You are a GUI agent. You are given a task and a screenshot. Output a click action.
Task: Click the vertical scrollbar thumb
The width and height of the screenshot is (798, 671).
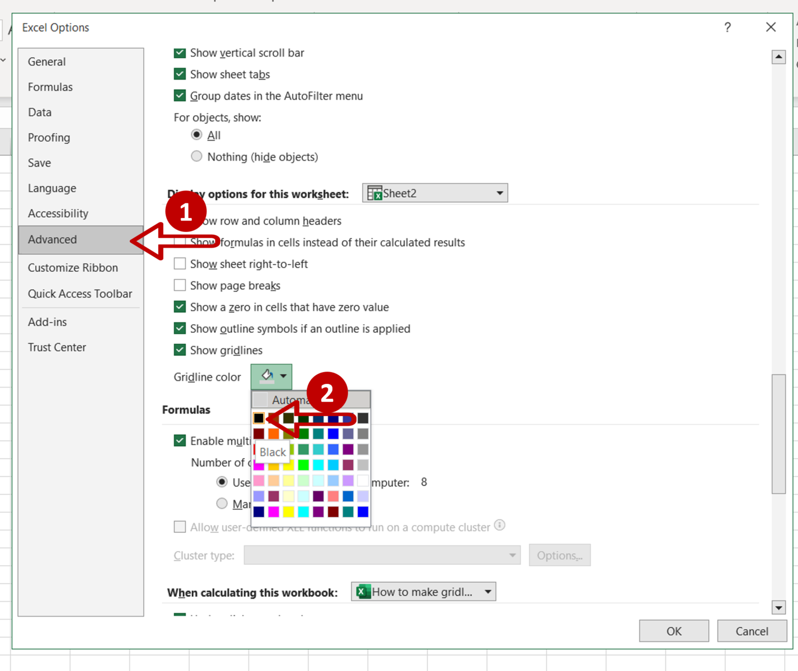[778, 434]
